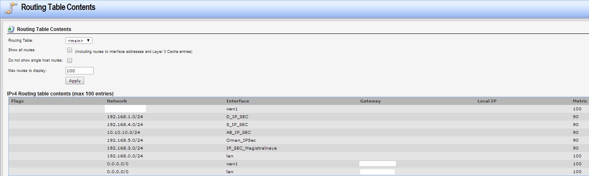Select the 192.168.1.0/24 network cell

125,117
